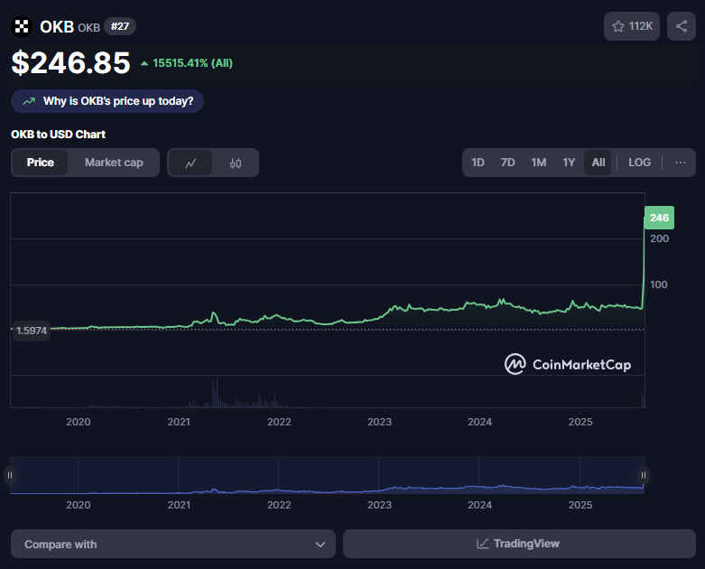Set chart range to 7D

point(507,163)
